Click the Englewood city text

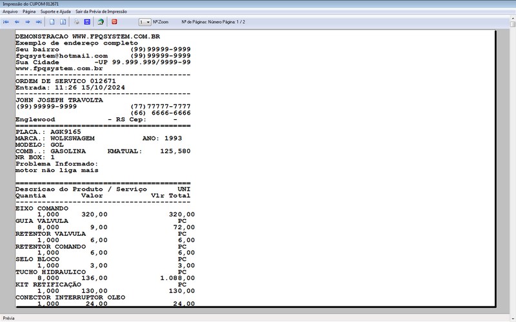[35, 120]
